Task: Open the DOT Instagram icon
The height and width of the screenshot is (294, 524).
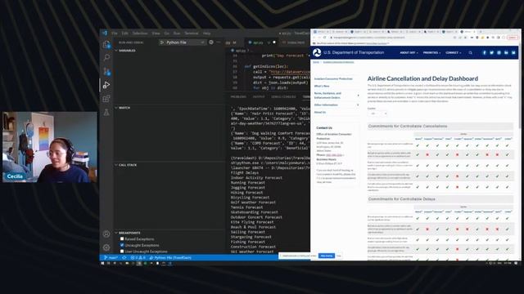Action: click(499, 52)
